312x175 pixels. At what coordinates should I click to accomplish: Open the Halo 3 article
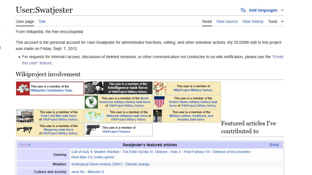[175, 152]
